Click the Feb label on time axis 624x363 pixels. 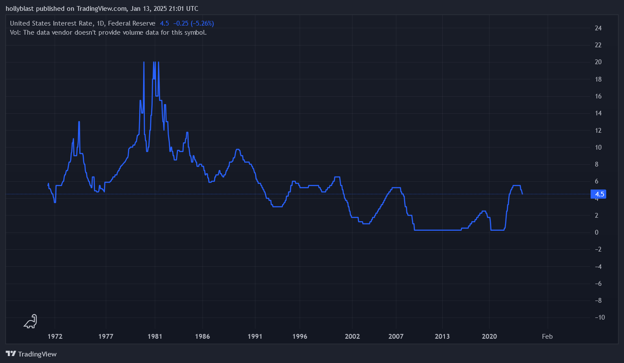coord(547,336)
